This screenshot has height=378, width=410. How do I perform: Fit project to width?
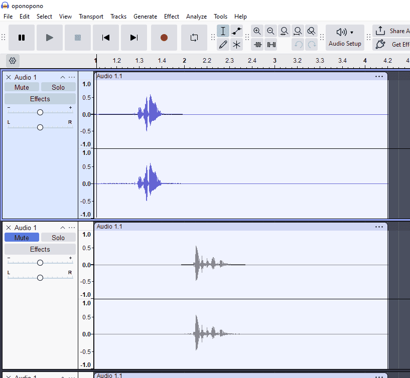point(298,31)
